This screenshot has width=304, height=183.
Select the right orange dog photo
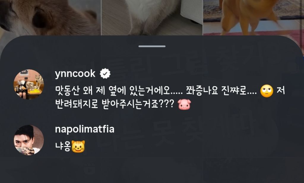tap(254, 17)
